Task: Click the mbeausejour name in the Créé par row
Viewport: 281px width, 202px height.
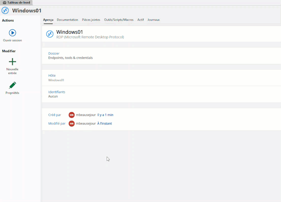Action: point(85,115)
